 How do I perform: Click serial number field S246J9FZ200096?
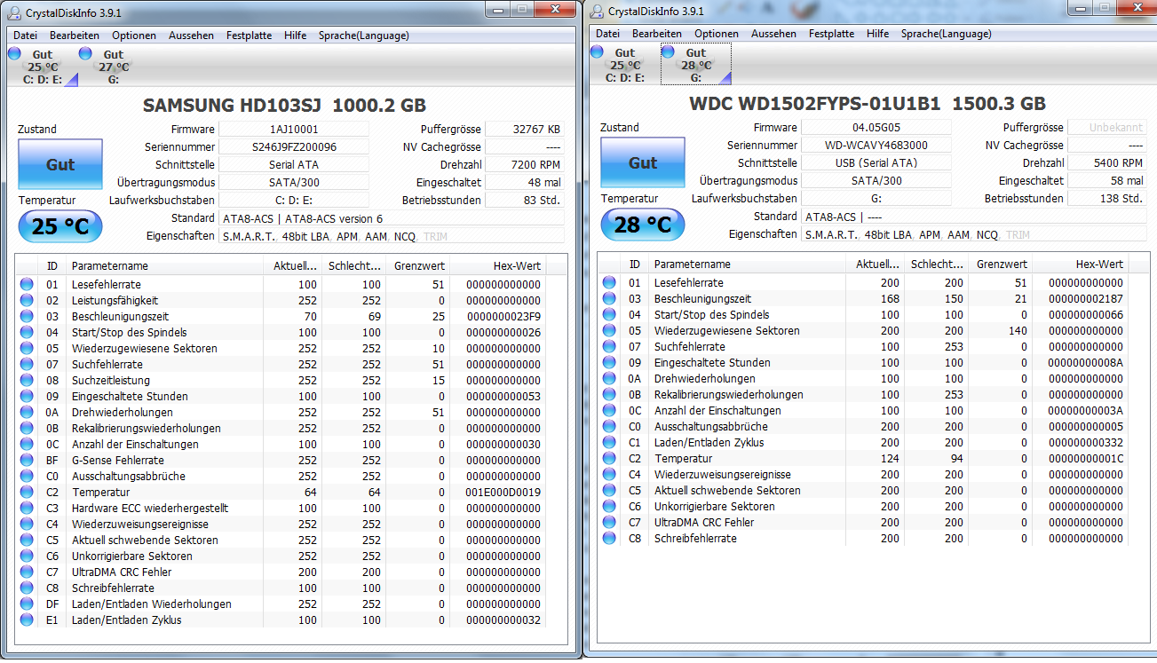[x=294, y=146]
